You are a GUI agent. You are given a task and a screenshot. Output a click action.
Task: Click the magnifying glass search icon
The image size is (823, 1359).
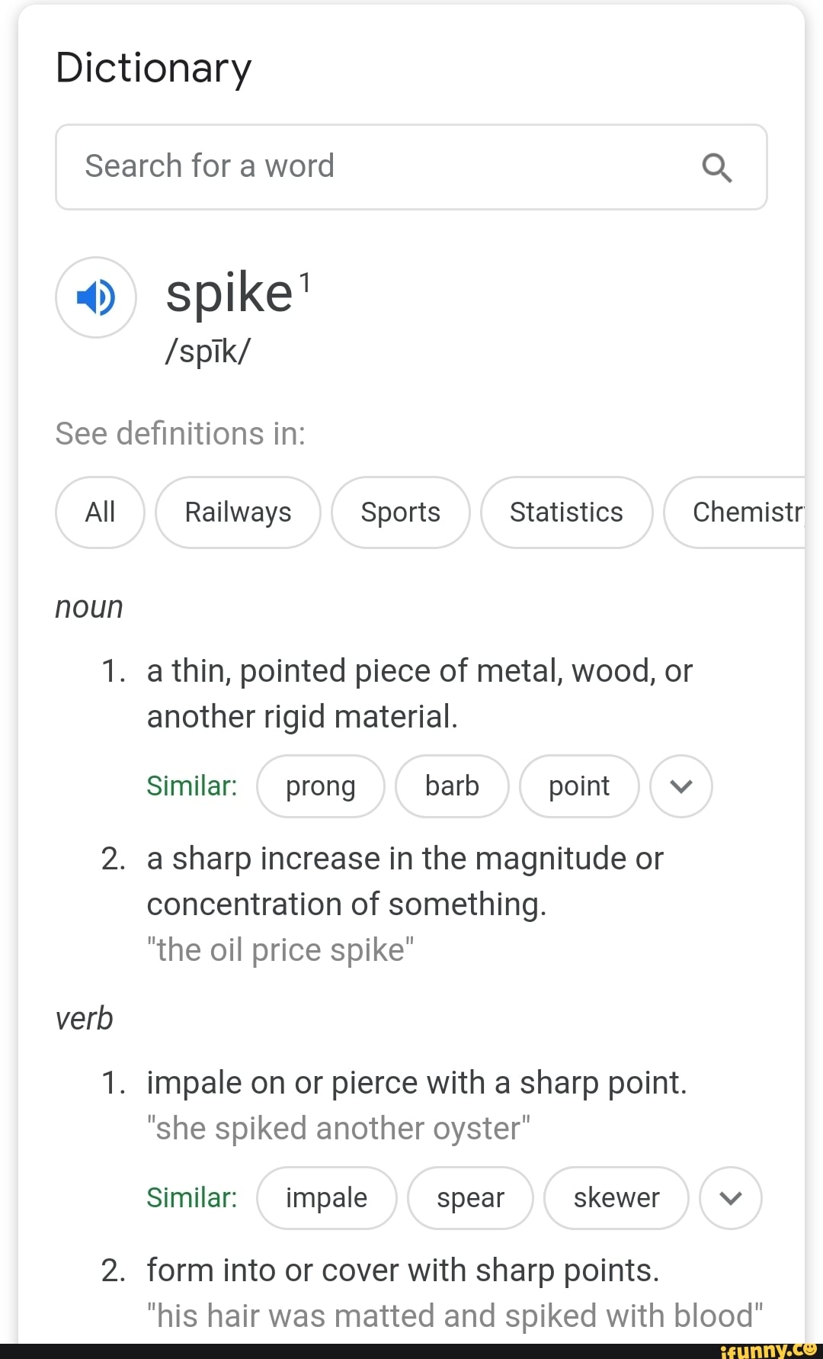pos(716,167)
